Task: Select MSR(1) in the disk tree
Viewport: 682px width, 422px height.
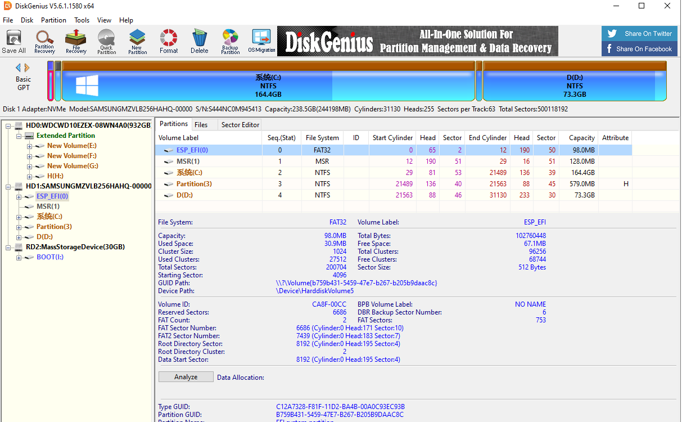Action: tap(48, 206)
